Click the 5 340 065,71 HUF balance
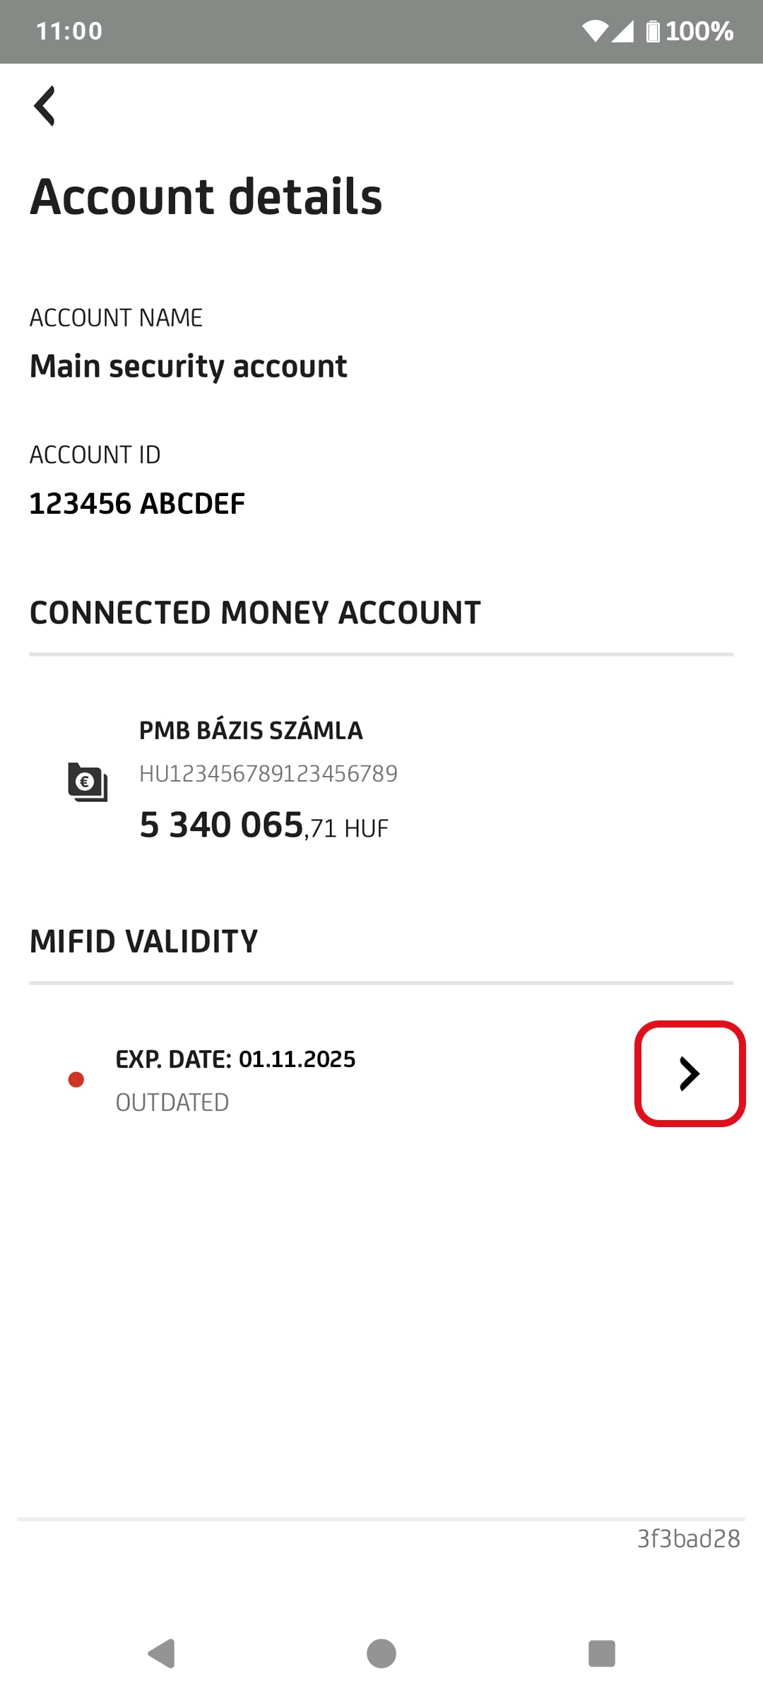Image resolution: width=763 pixels, height=1696 pixels. [x=264, y=825]
